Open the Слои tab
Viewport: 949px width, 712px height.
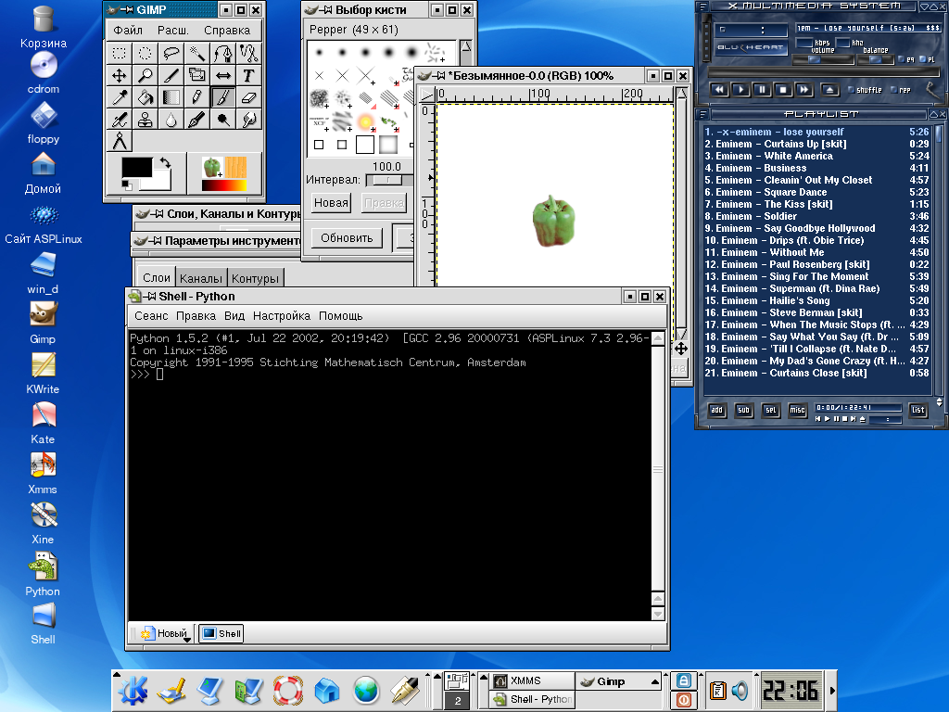(x=156, y=277)
